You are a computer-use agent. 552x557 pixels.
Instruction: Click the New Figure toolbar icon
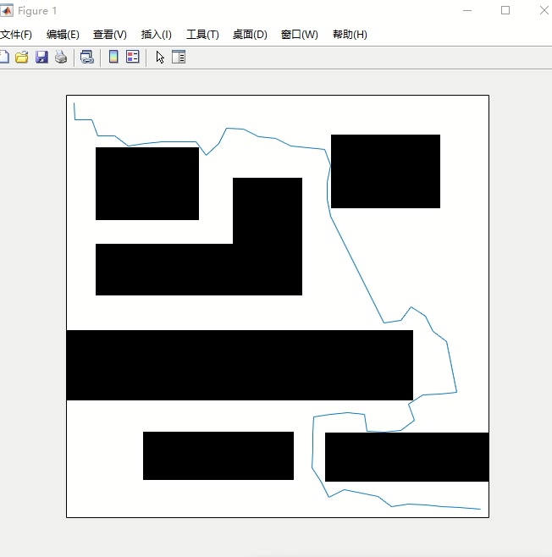point(3,58)
